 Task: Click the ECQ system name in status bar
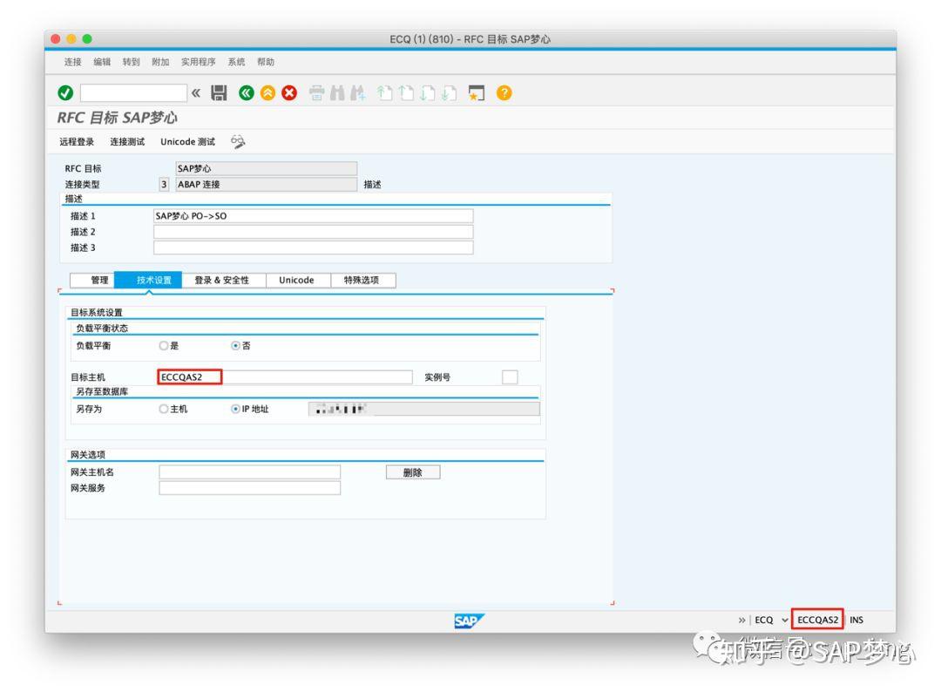coord(763,620)
